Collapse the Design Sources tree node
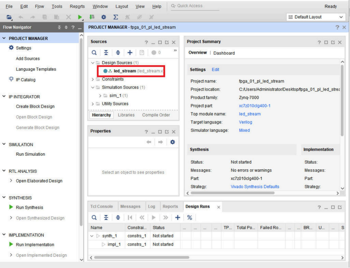The image size is (350, 268). (x=92, y=63)
